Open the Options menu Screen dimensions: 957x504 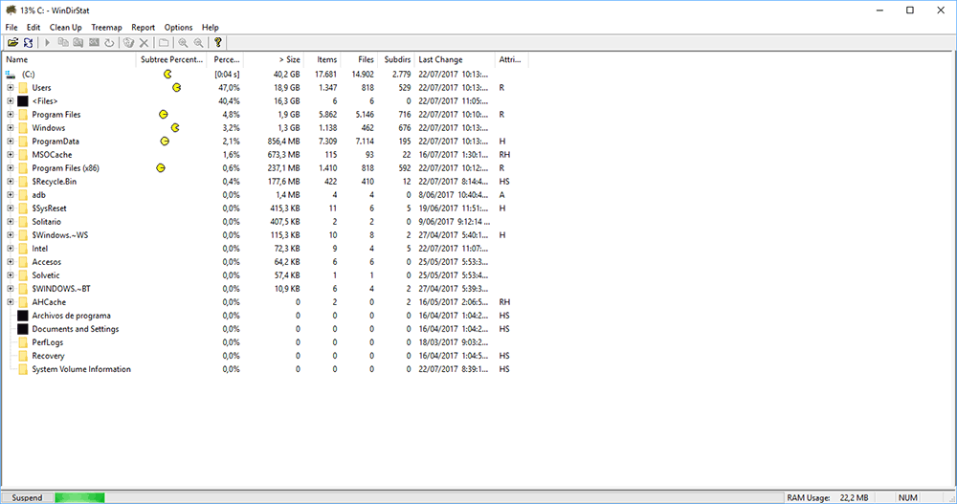click(x=178, y=28)
